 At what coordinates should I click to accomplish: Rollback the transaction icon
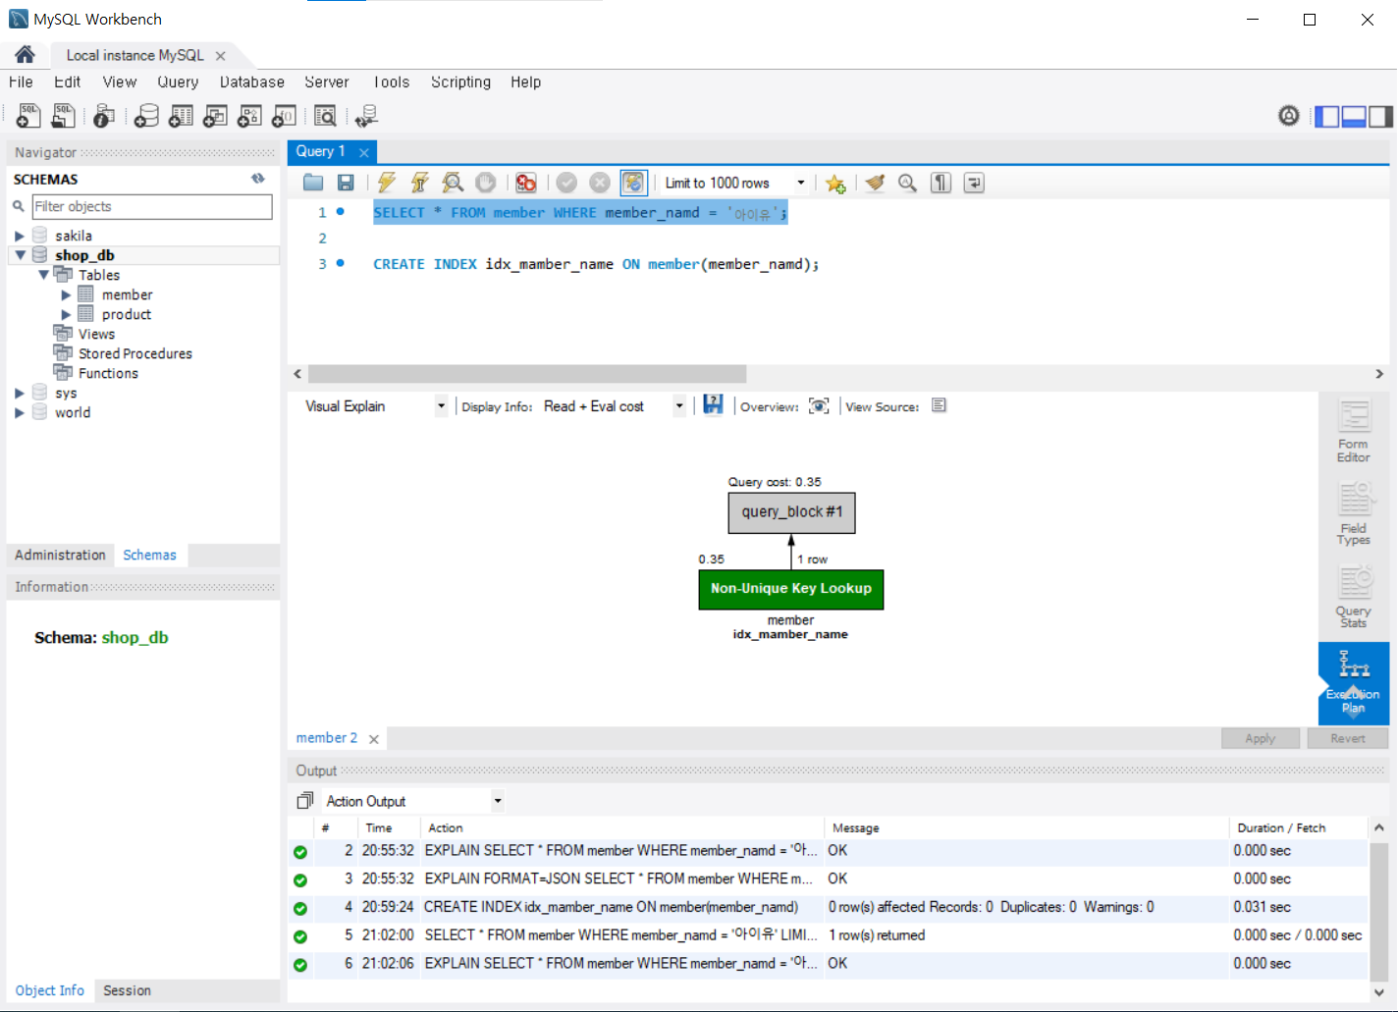click(x=600, y=183)
